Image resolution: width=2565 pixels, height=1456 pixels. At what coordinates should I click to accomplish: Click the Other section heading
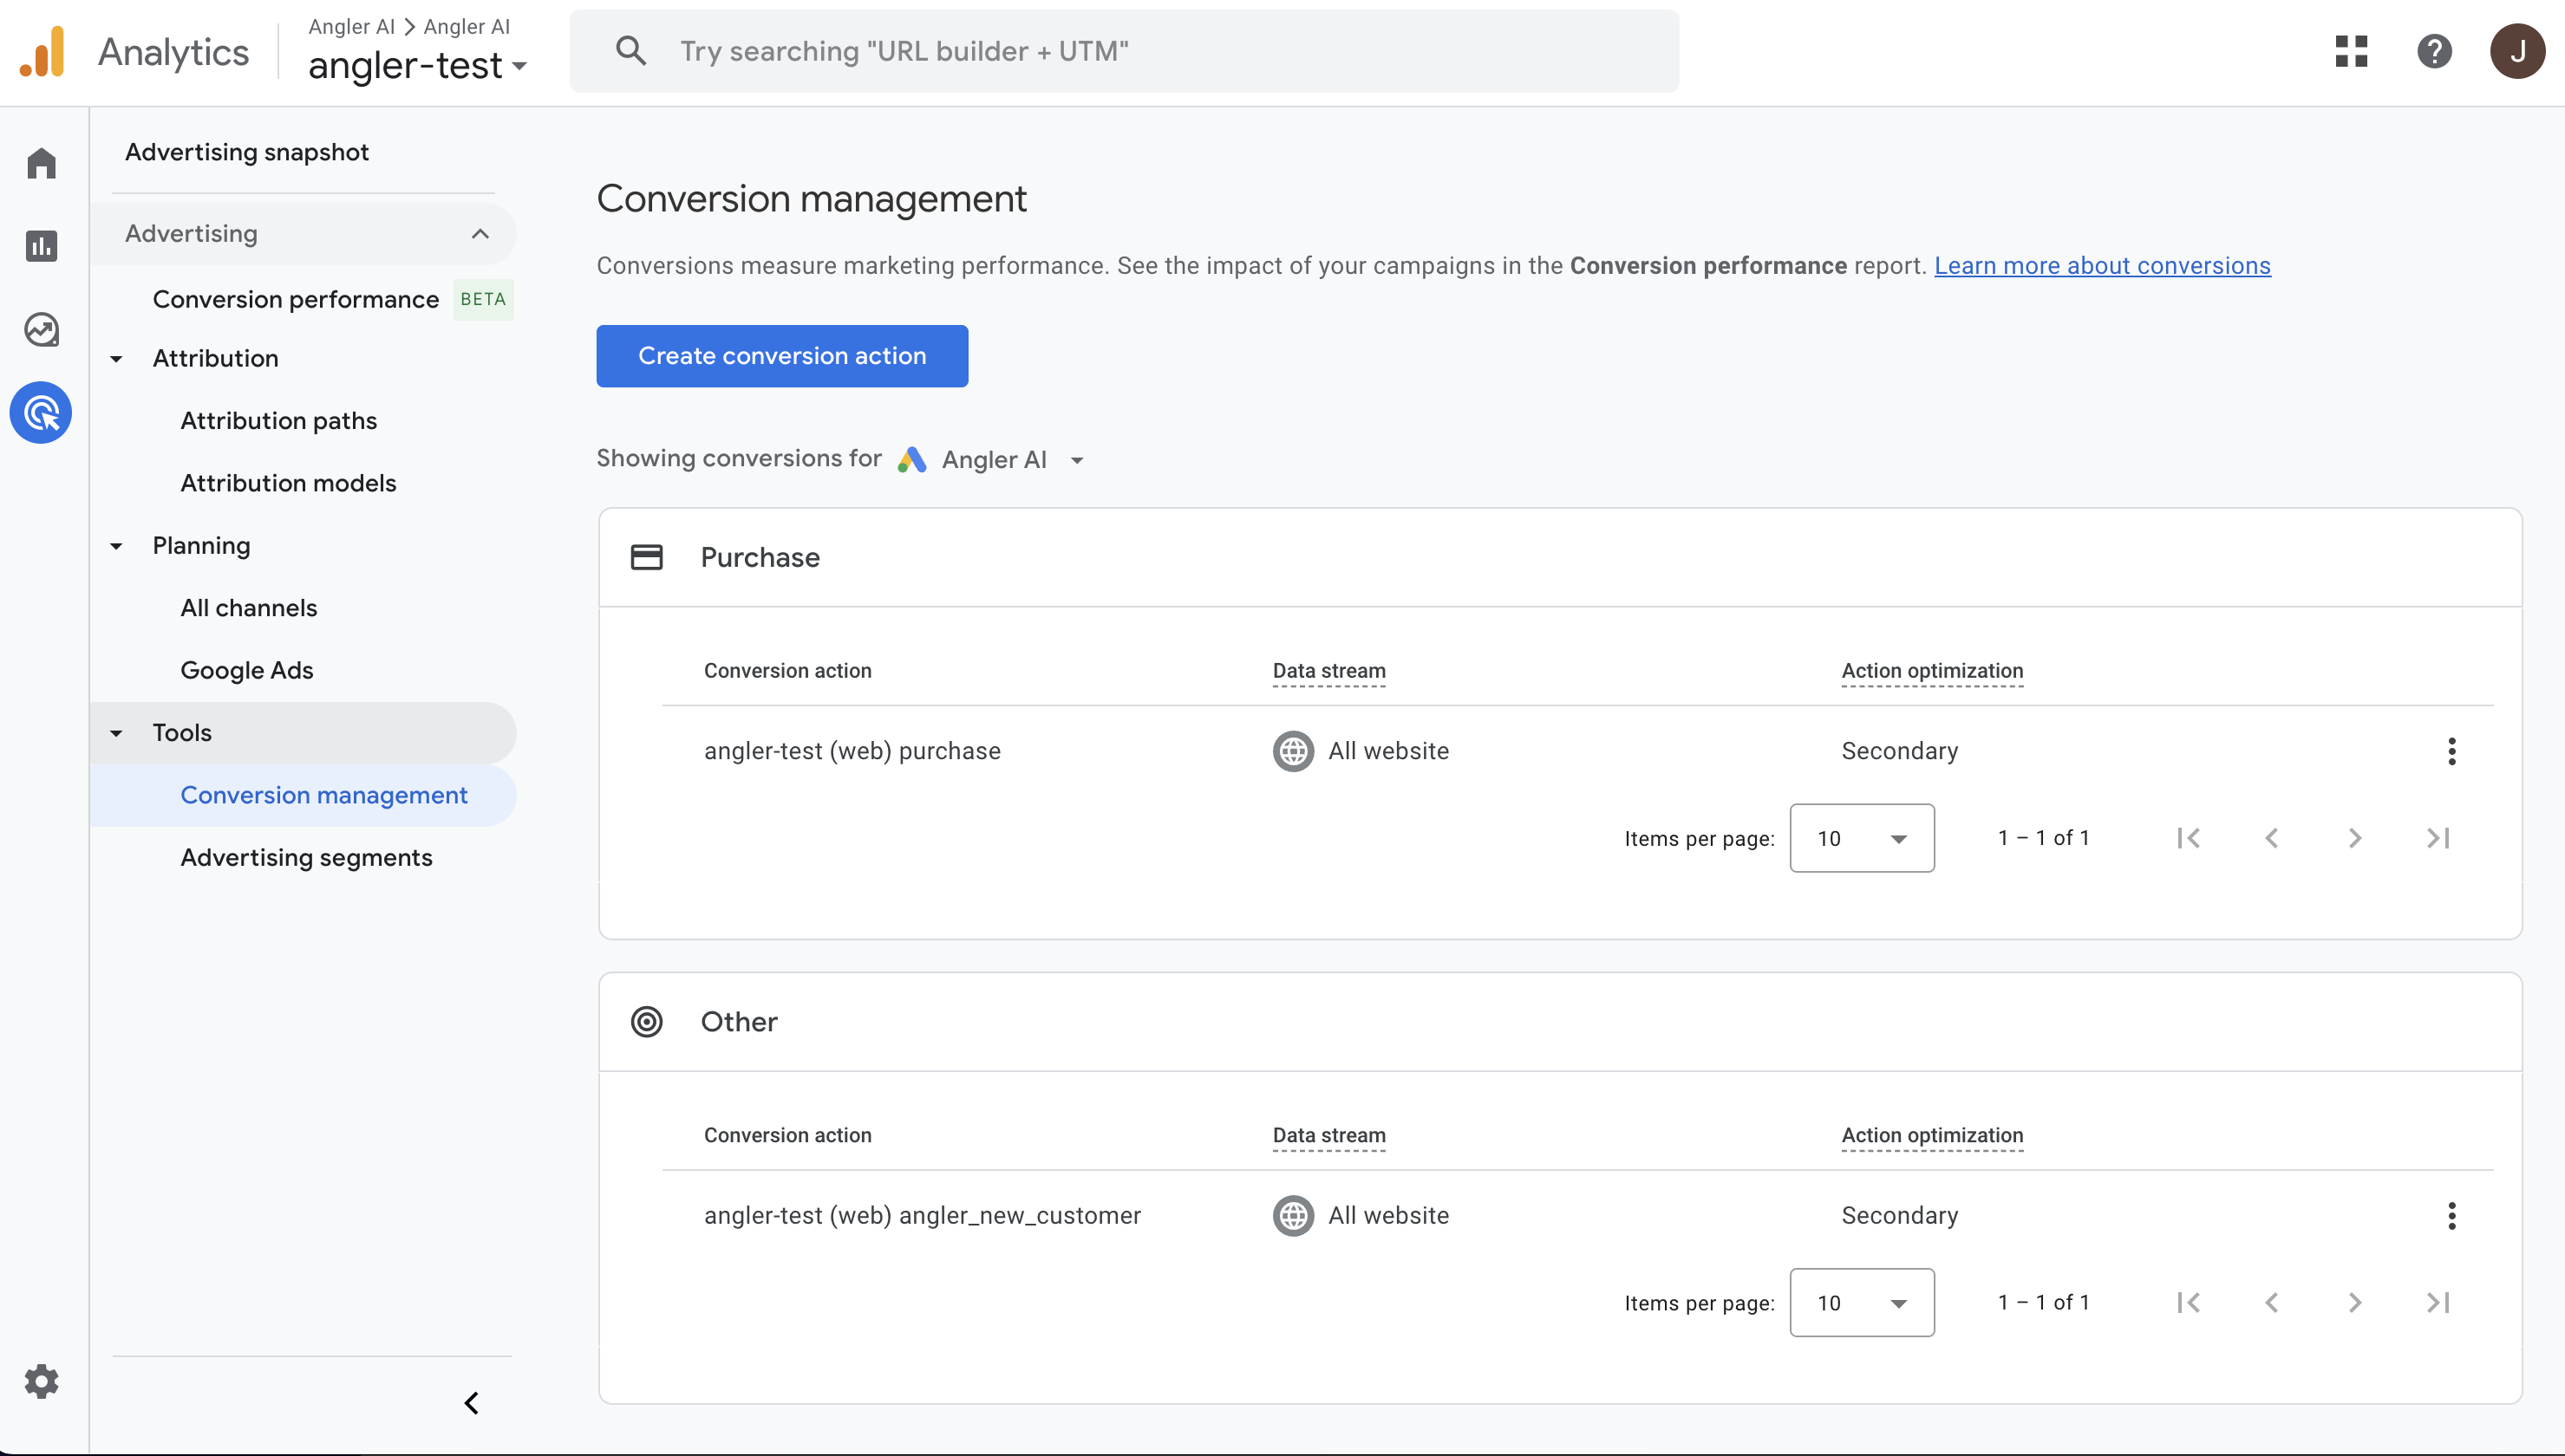tap(738, 1022)
